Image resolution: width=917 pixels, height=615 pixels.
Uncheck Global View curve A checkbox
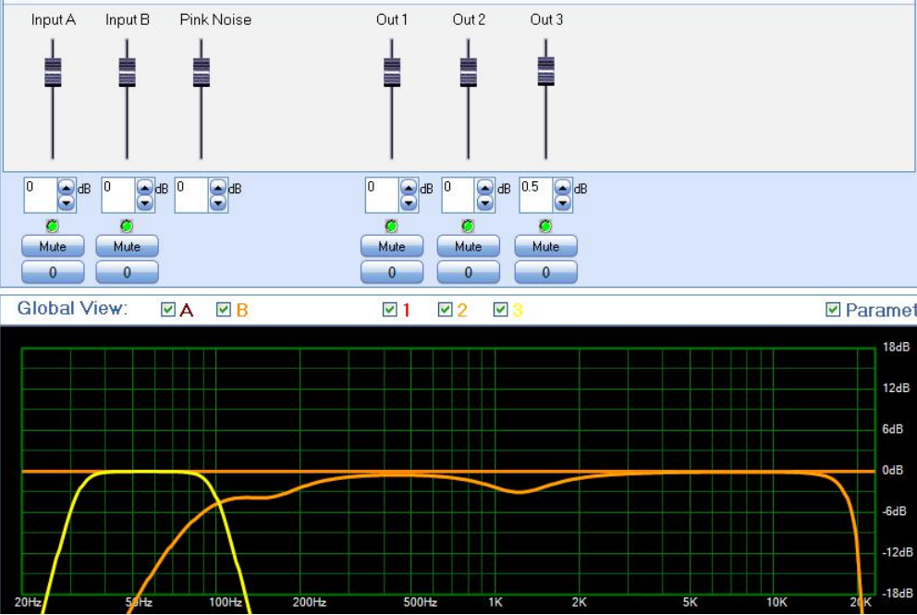pyautogui.click(x=168, y=310)
